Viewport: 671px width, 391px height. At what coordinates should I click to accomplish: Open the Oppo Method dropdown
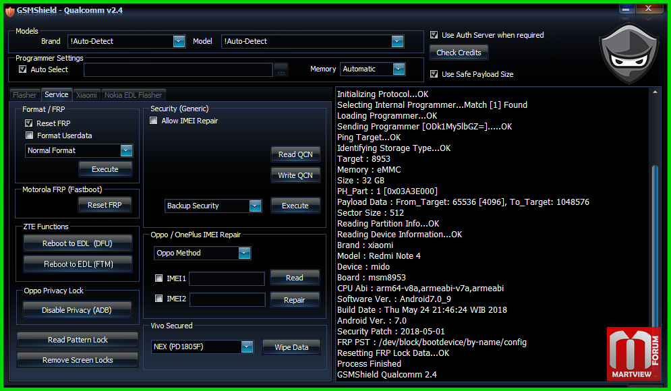click(244, 253)
